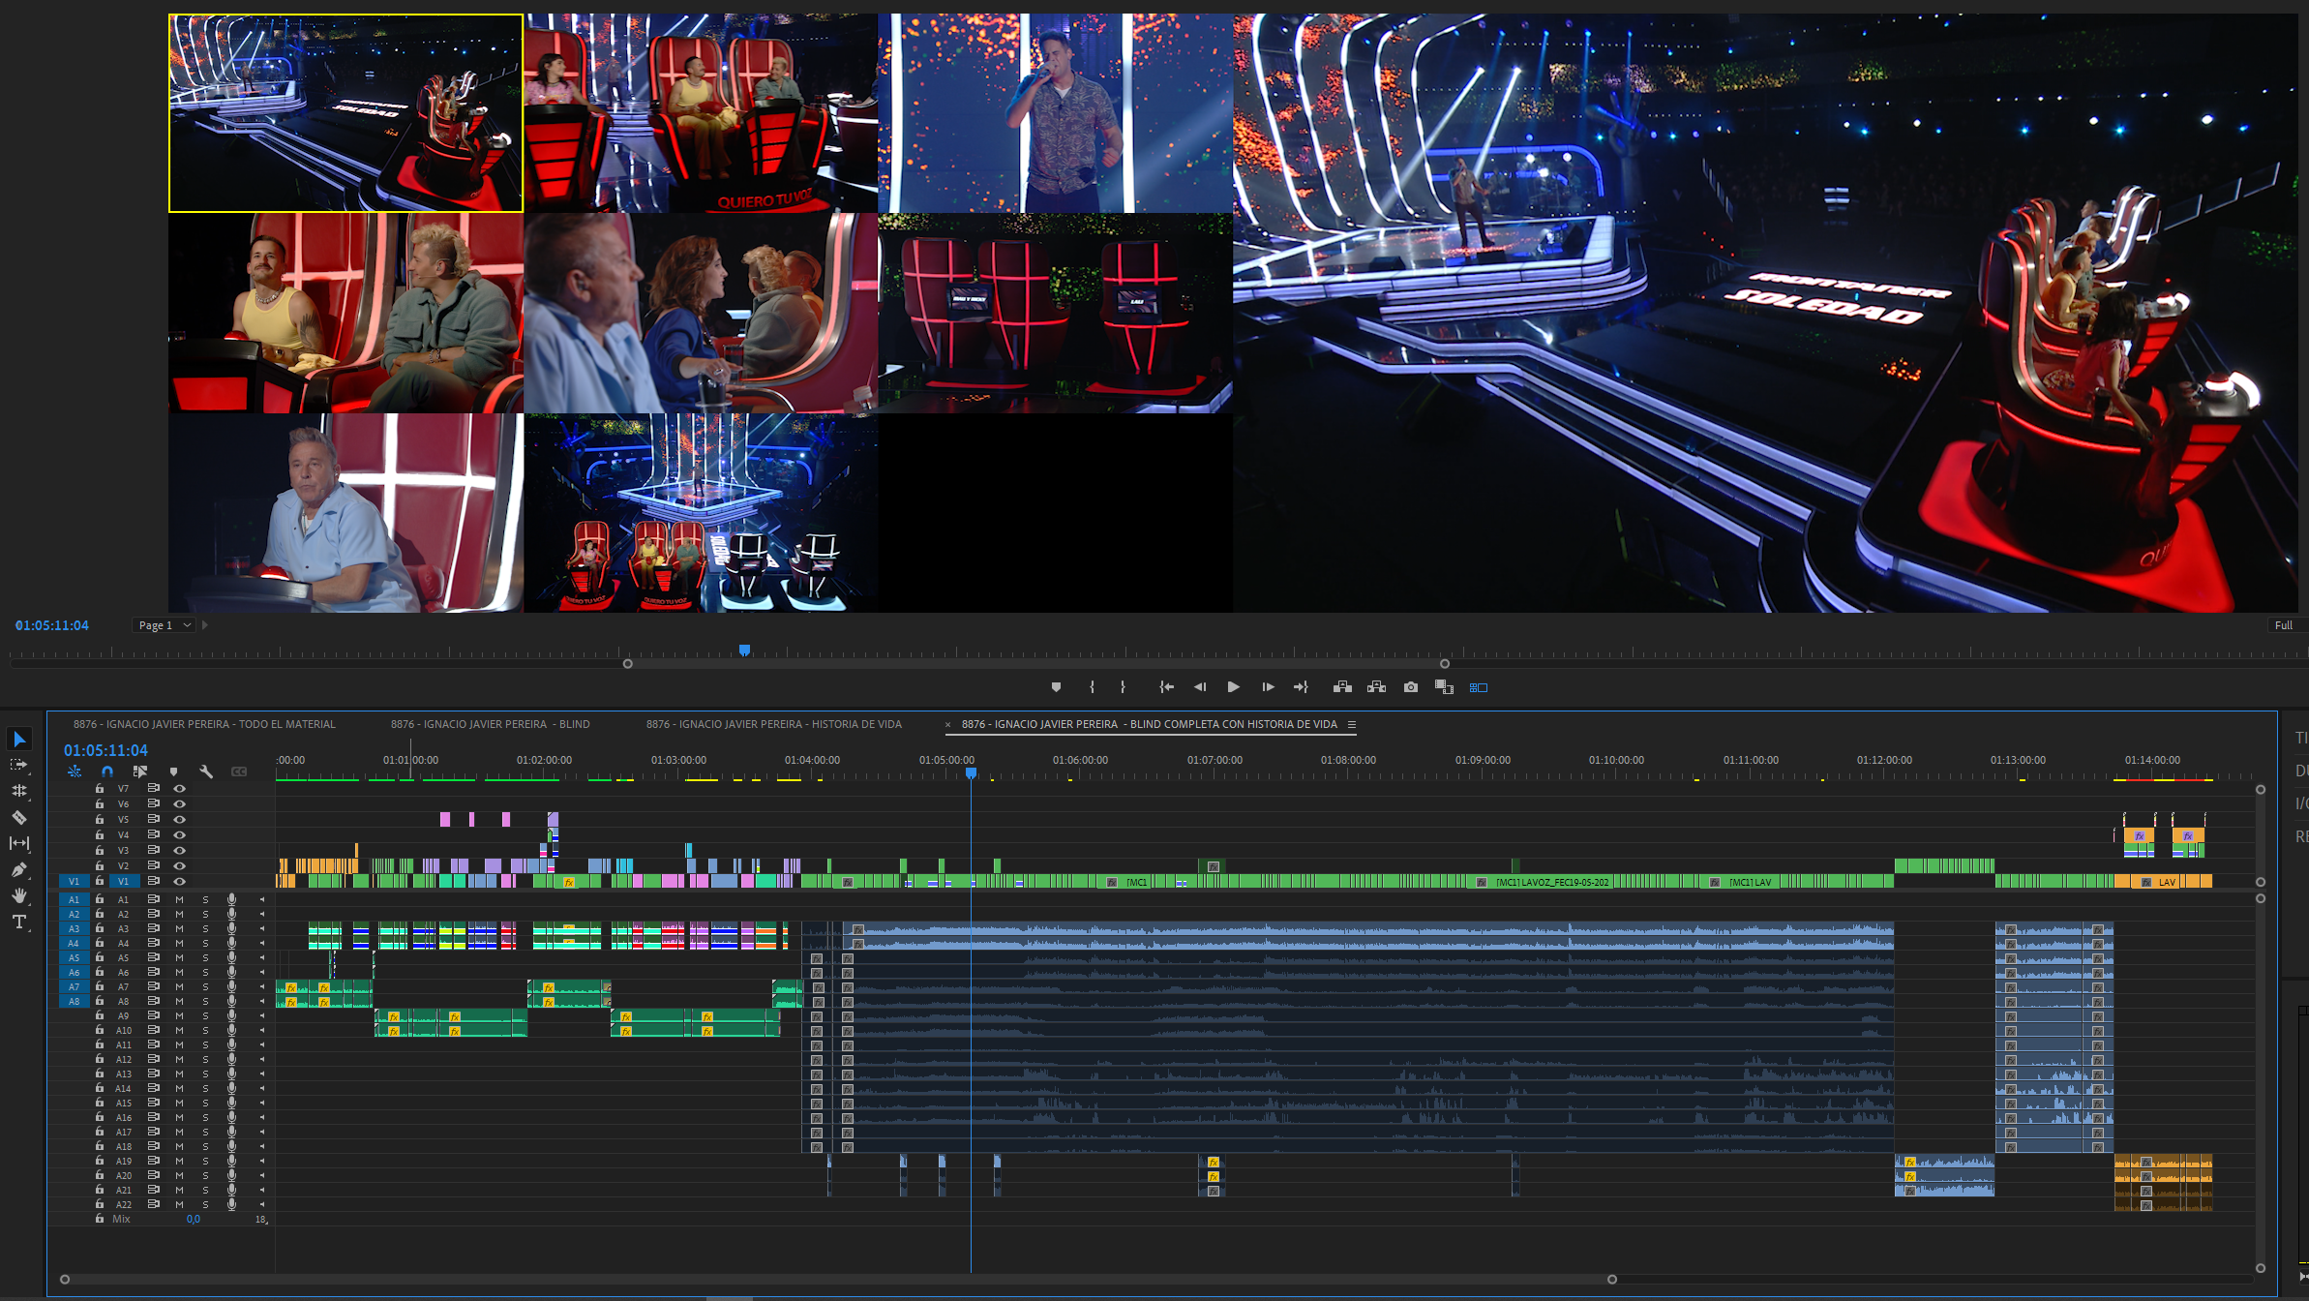The height and width of the screenshot is (1301, 2309).
Task: Switch to HISTORIA DE VIDA sequence tab
Action: coord(774,724)
